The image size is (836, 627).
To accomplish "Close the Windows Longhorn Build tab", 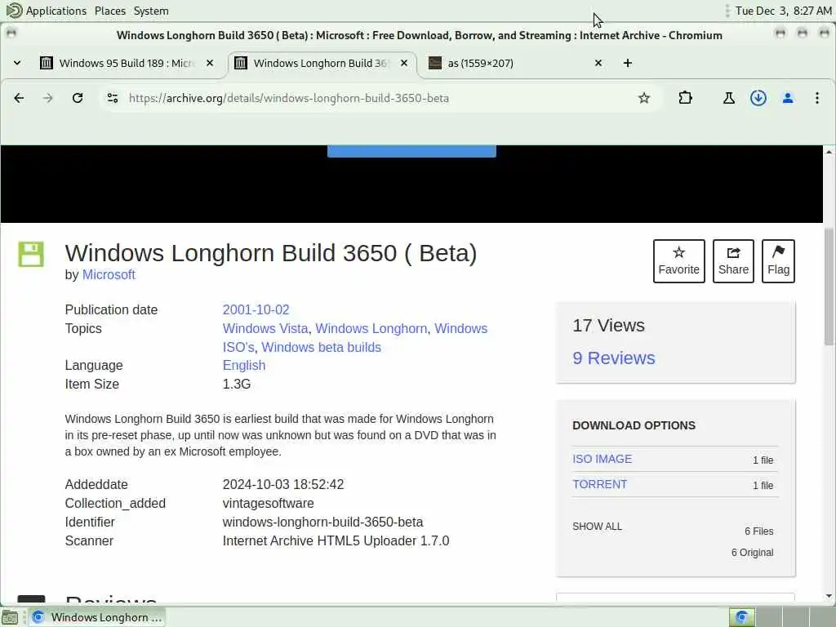I will (404, 63).
